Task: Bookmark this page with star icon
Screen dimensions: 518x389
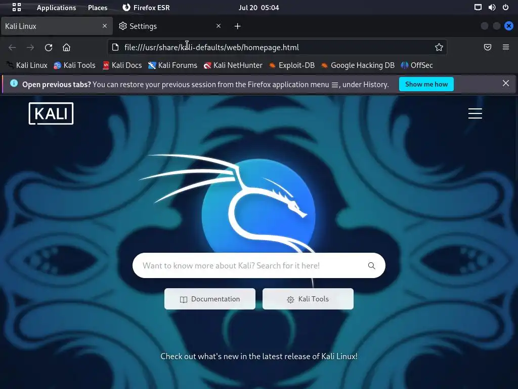Action: click(439, 47)
